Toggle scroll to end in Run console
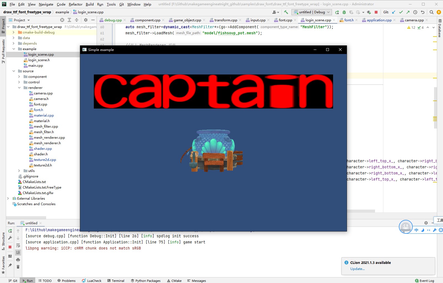 coord(18,252)
